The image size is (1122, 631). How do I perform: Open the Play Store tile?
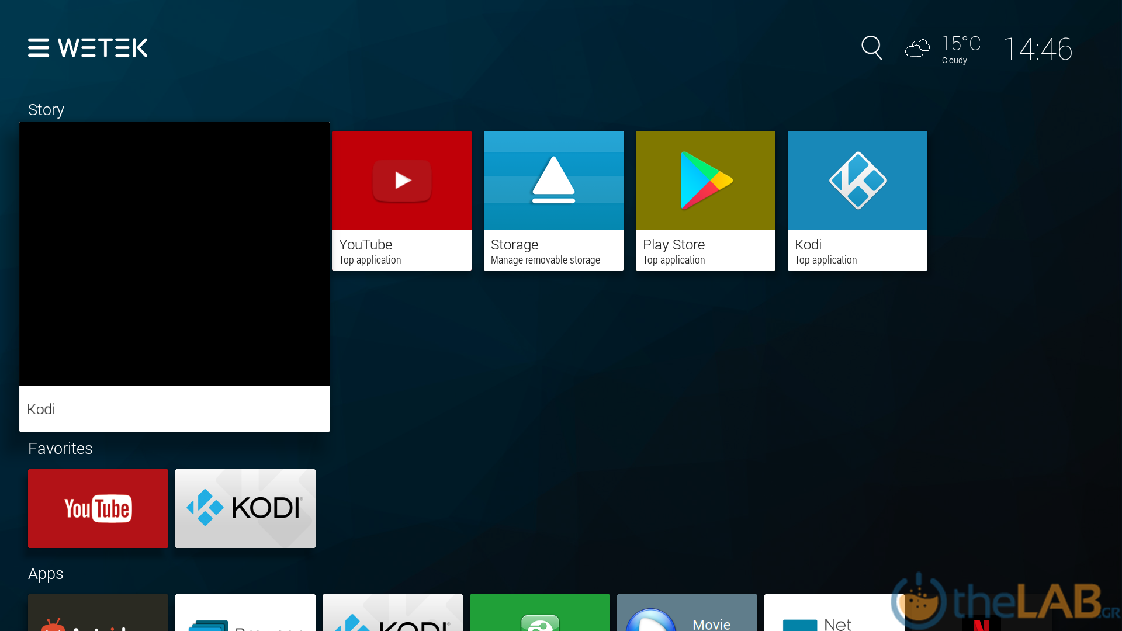click(705, 200)
